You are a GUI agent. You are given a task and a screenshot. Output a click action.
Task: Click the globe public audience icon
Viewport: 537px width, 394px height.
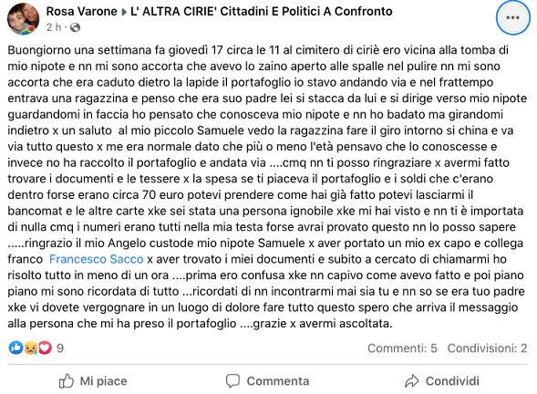click(75, 27)
